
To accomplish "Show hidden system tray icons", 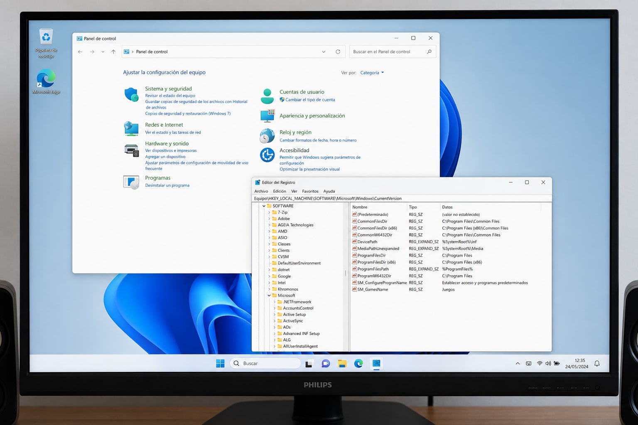I will pos(518,364).
